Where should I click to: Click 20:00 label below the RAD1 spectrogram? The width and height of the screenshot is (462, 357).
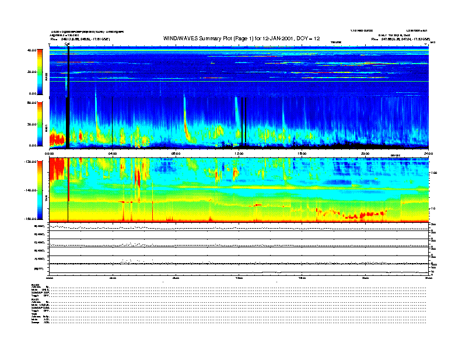click(x=365, y=153)
